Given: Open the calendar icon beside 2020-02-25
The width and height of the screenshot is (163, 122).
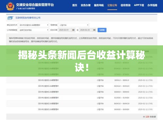Looking at the screenshot, I should click(94, 30).
